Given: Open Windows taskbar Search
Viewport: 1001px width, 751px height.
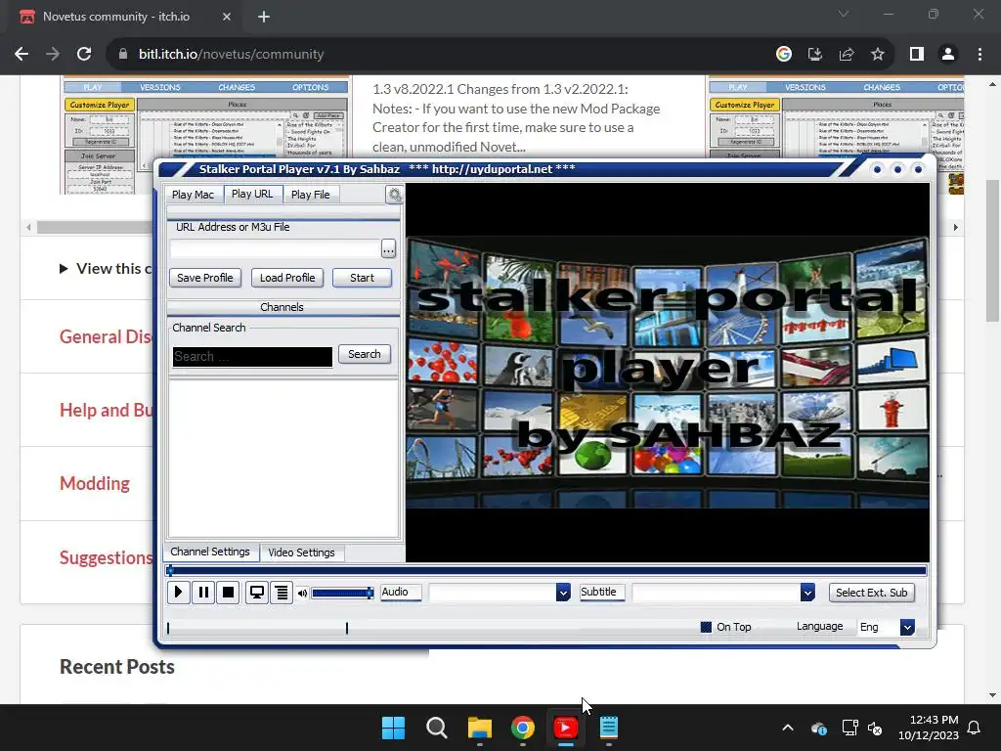Looking at the screenshot, I should [437, 728].
